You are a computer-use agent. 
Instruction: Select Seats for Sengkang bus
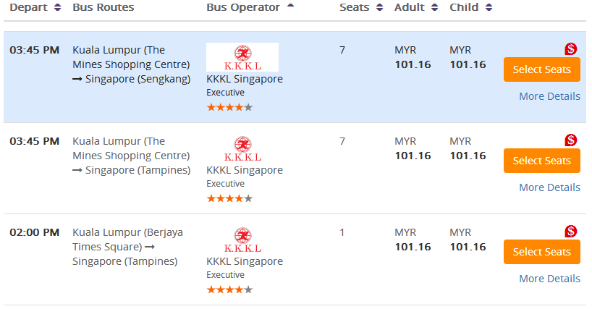(542, 69)
